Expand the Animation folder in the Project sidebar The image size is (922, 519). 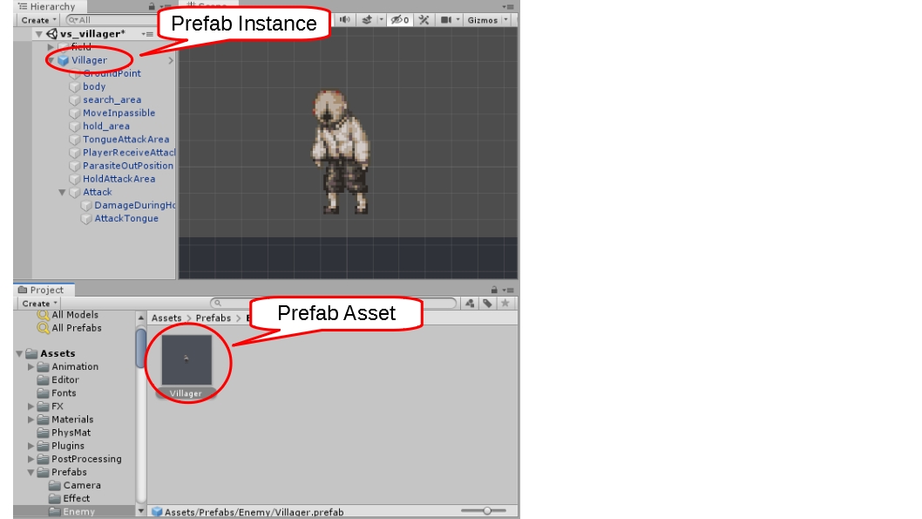click(x=31, y=366)
